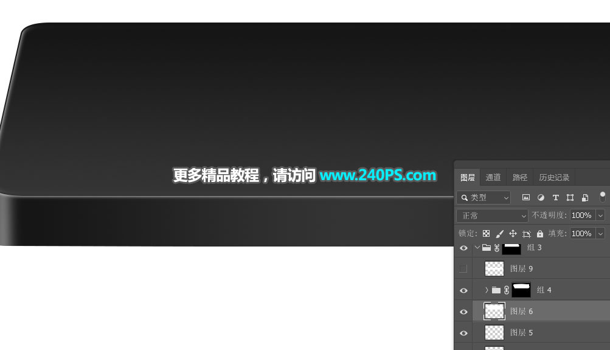Hide the 图层 5 visibility eye
This screenshot has width=610, height=350.
click(463, 333)
